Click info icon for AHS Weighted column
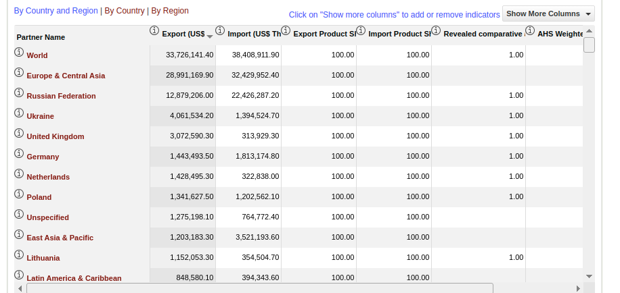 point(530,30)
